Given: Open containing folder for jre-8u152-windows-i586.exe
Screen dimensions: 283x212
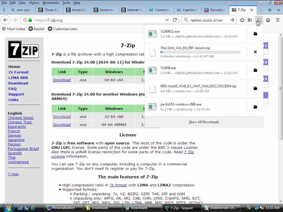Looking at the screenshot, I should tap(255, 107).
